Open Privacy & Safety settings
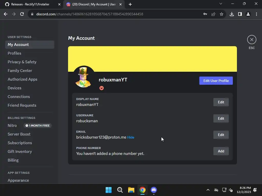The image size is (262, 196). coord(30,62)
